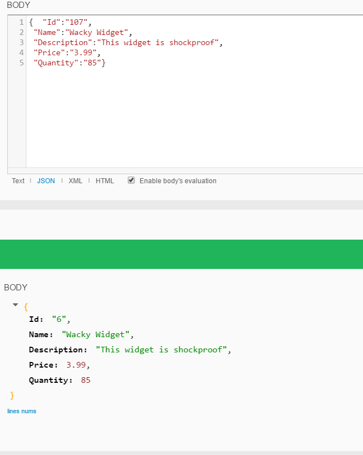
Task: Click the opening brace of response object
Action: point(25,306)
